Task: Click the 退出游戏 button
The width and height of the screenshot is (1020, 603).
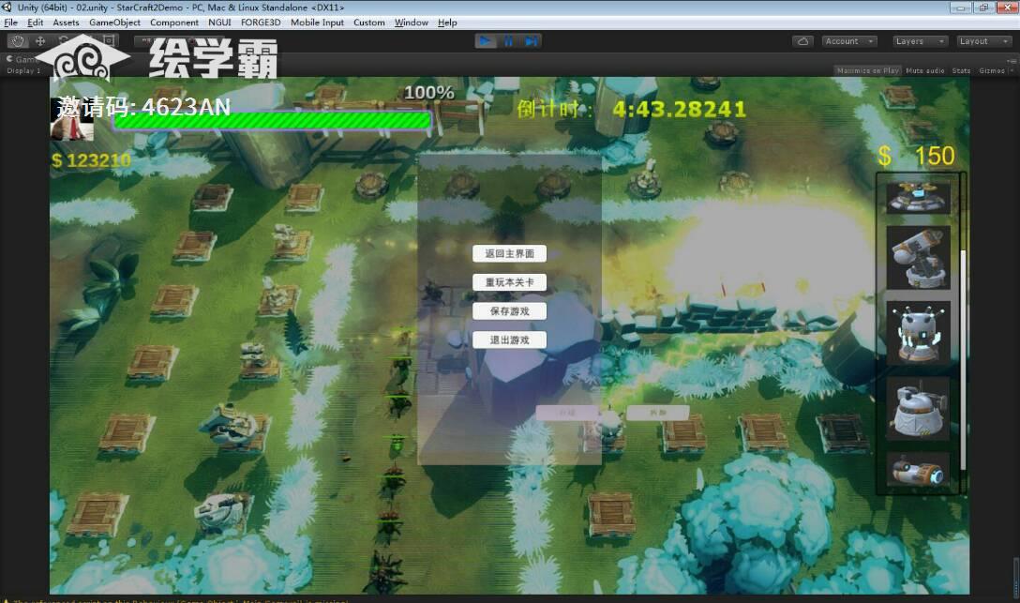Action: pos(509,339)
